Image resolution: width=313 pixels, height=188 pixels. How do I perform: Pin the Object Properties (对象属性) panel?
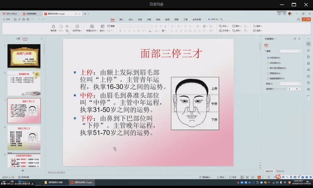[x=295, y=39]
